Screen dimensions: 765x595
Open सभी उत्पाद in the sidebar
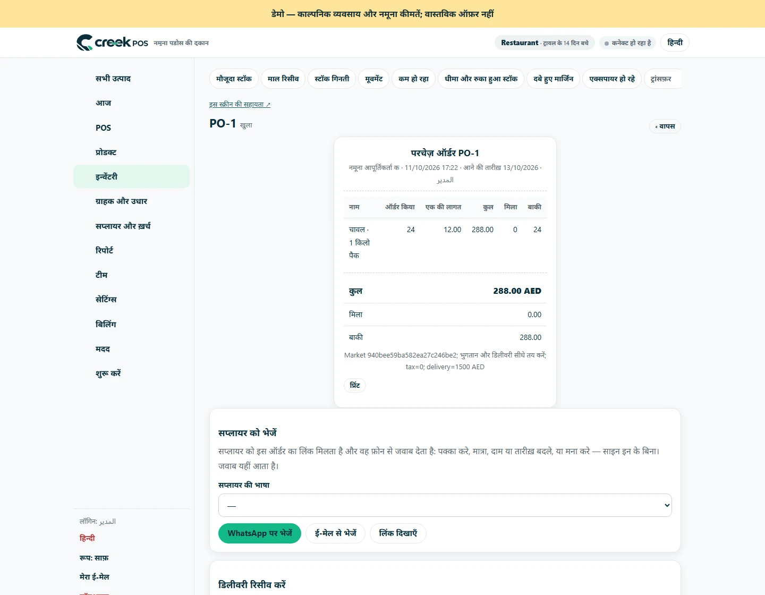pyautogui.click(x=131, y=79)
